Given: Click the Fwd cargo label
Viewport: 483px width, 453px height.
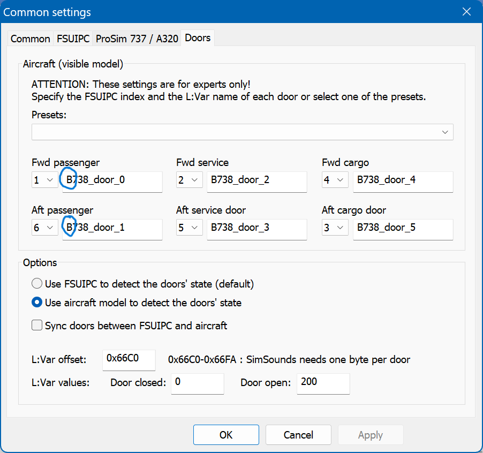Looking at the screenshot, I should coord(345,162).
